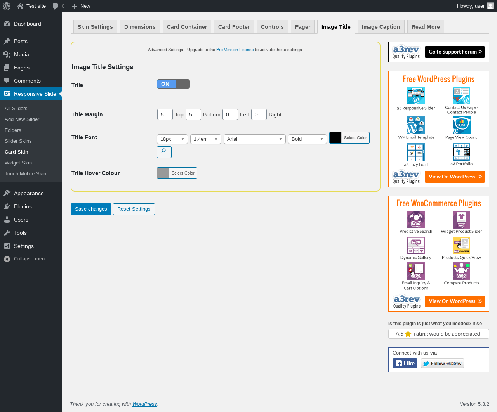This screenshot has width=497, height=412.
Task: Expand the Arial font family dropdown
Action: 255,139
